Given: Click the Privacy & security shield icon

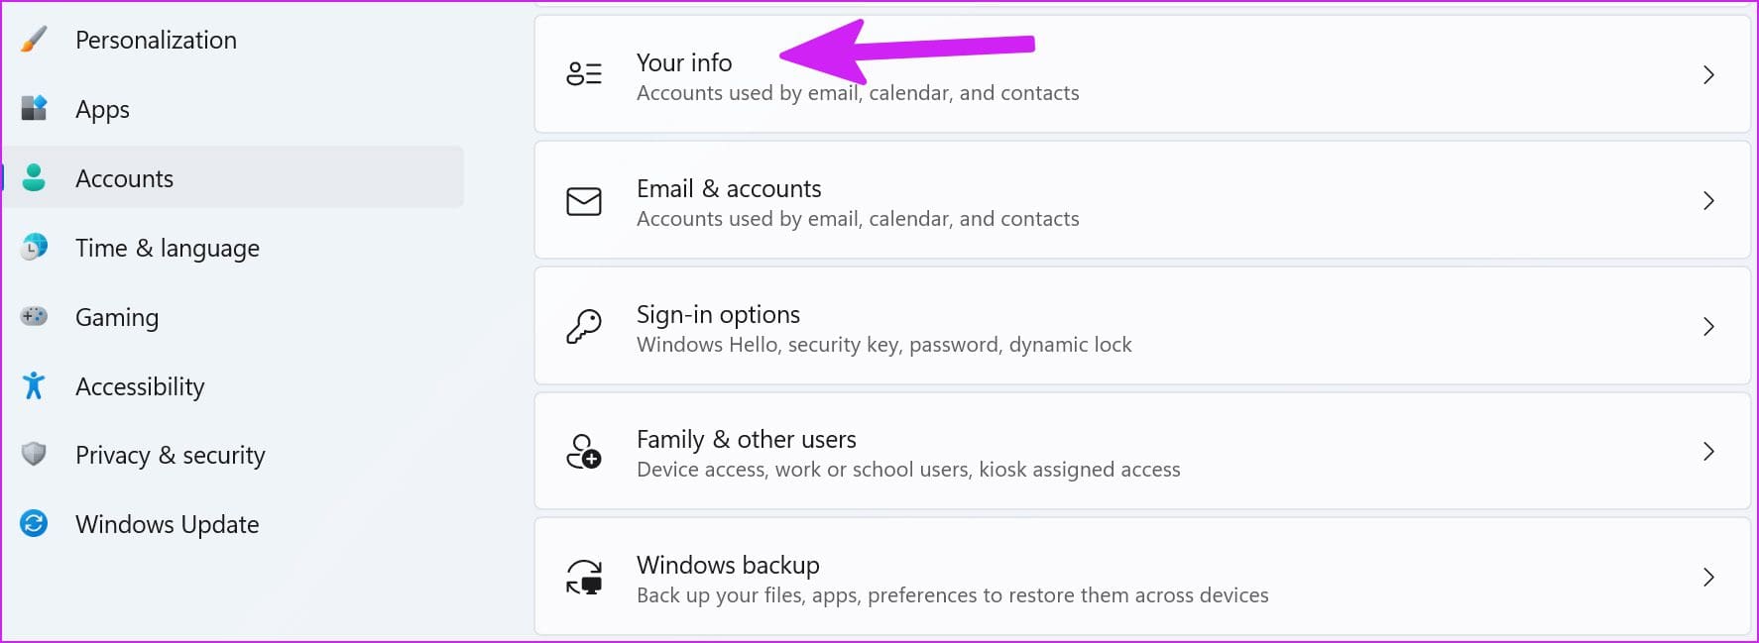Looking at the screenshot, I should coord(34,454).
